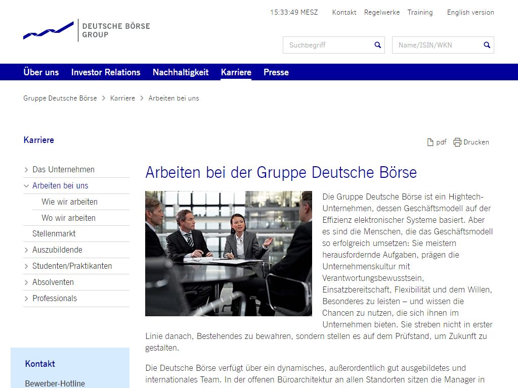Click the heading Arbeiten bei der Gruppe Deutsche Börse
The image size is (518, 388).
(281, 172)
